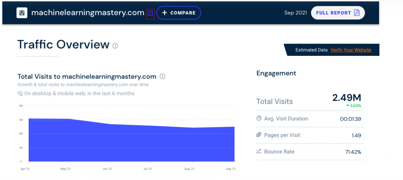Open the external link icon beside domain

coord(150,13)
